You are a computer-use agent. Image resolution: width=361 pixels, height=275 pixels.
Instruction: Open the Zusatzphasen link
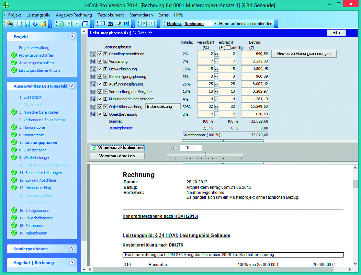point(121,128)
